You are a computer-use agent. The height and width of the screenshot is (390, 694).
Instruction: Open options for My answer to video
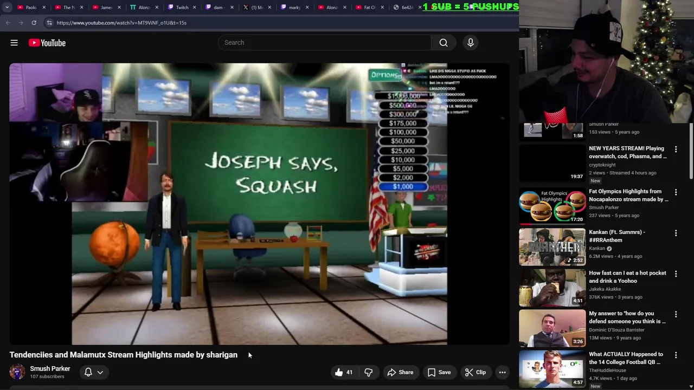[676, 314]
